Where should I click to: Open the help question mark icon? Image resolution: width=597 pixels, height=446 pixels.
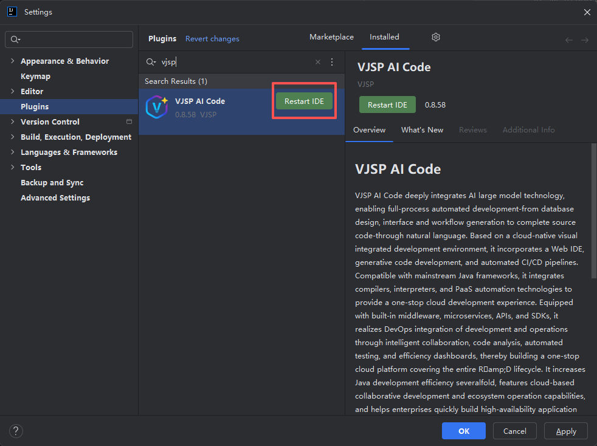pos(16,431)
